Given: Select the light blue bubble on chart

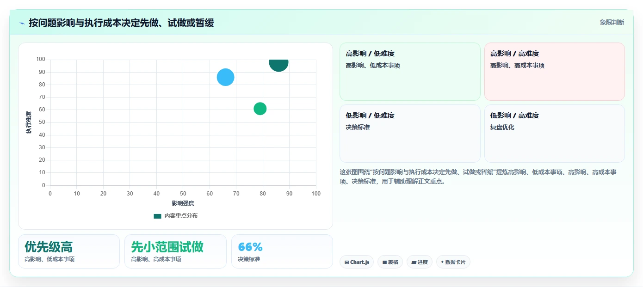Looking at the screenshot, I should click(225, 77).
